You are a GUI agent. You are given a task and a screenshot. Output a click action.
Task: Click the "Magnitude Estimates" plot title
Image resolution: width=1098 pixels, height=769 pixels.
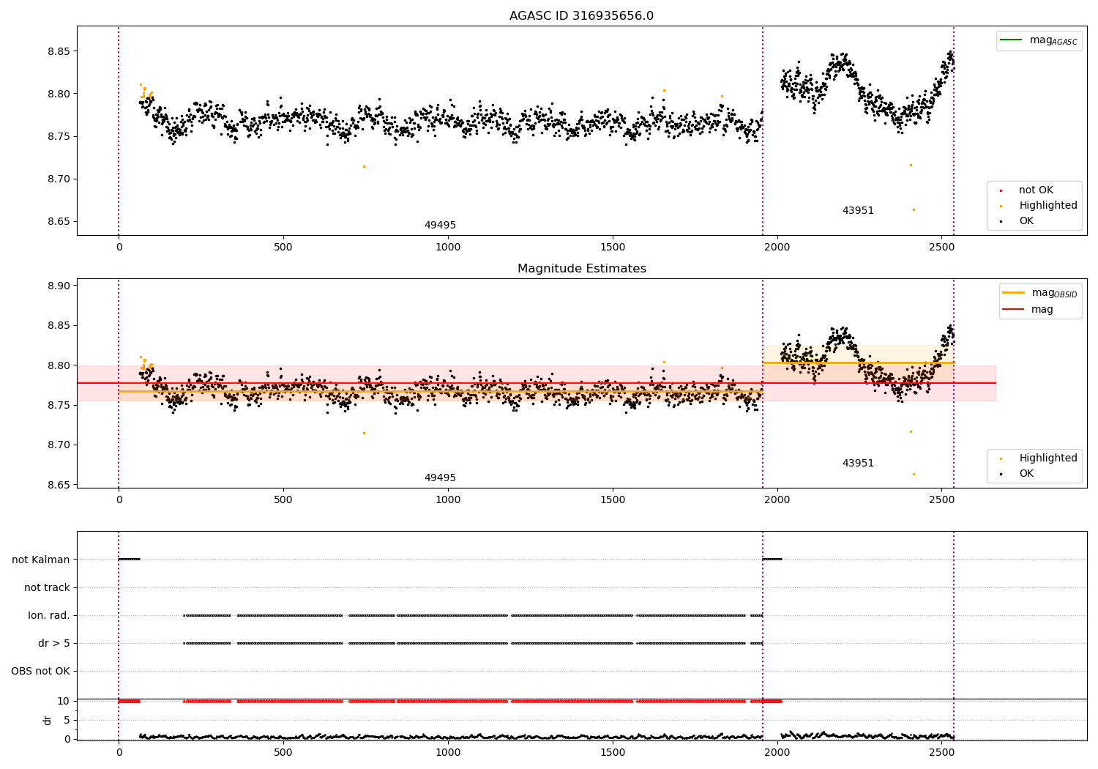(581, 269)
